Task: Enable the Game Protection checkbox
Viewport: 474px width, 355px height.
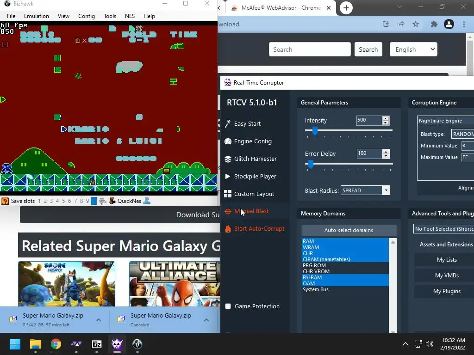Action: click(x=228, y=306)
